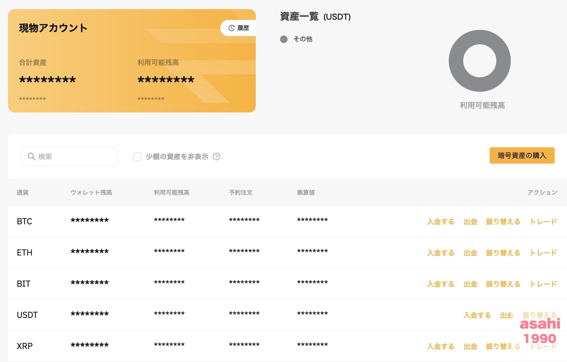Click the 利用可能残高 caption under the chart
This screenshot has width=567, height=362.
[x=482, y=105]
